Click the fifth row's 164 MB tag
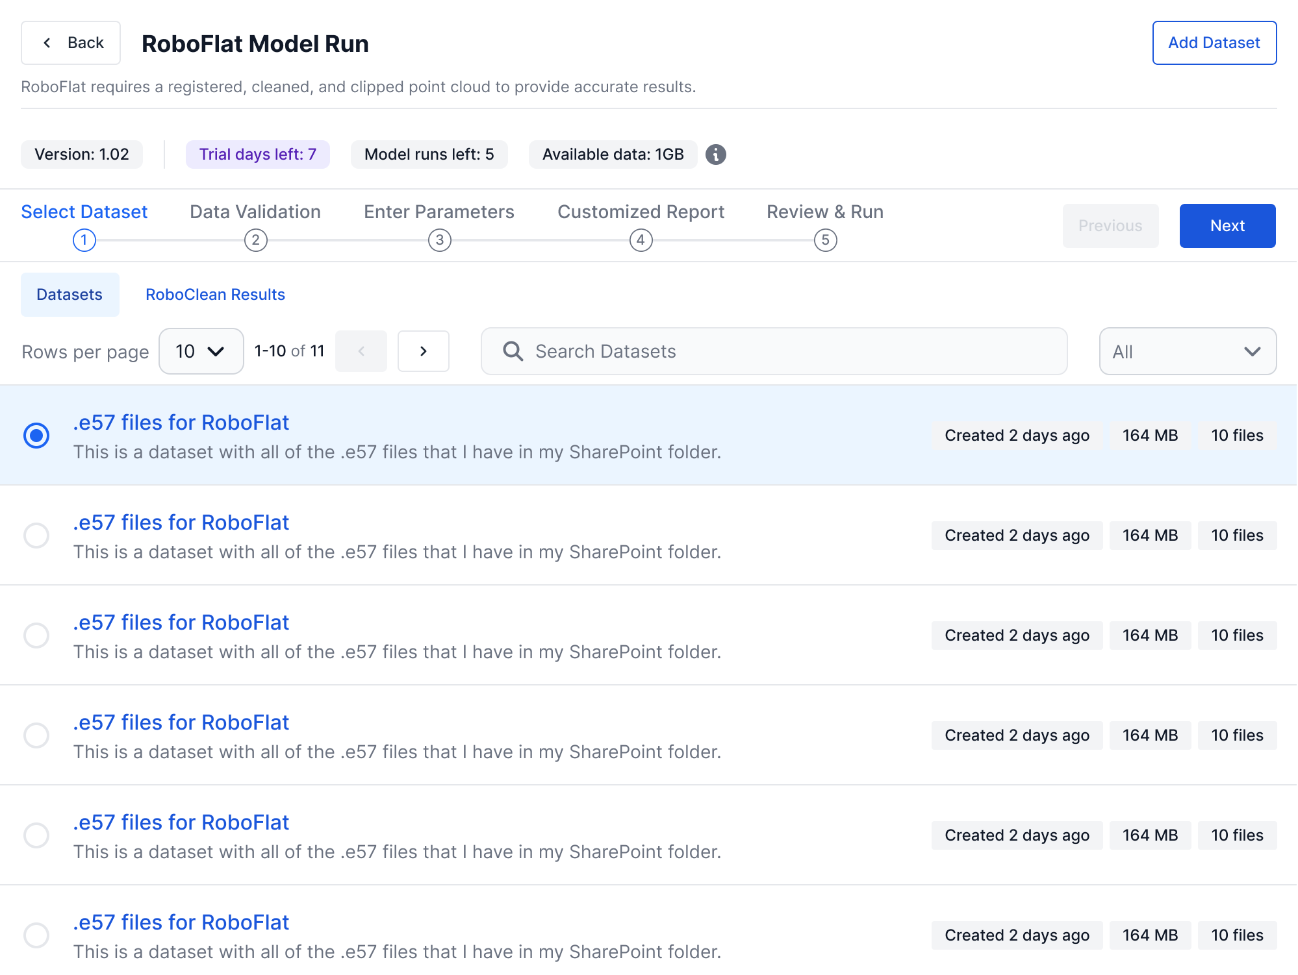The height and width of the screenshot is (975, 1298). click(1151, 835)
